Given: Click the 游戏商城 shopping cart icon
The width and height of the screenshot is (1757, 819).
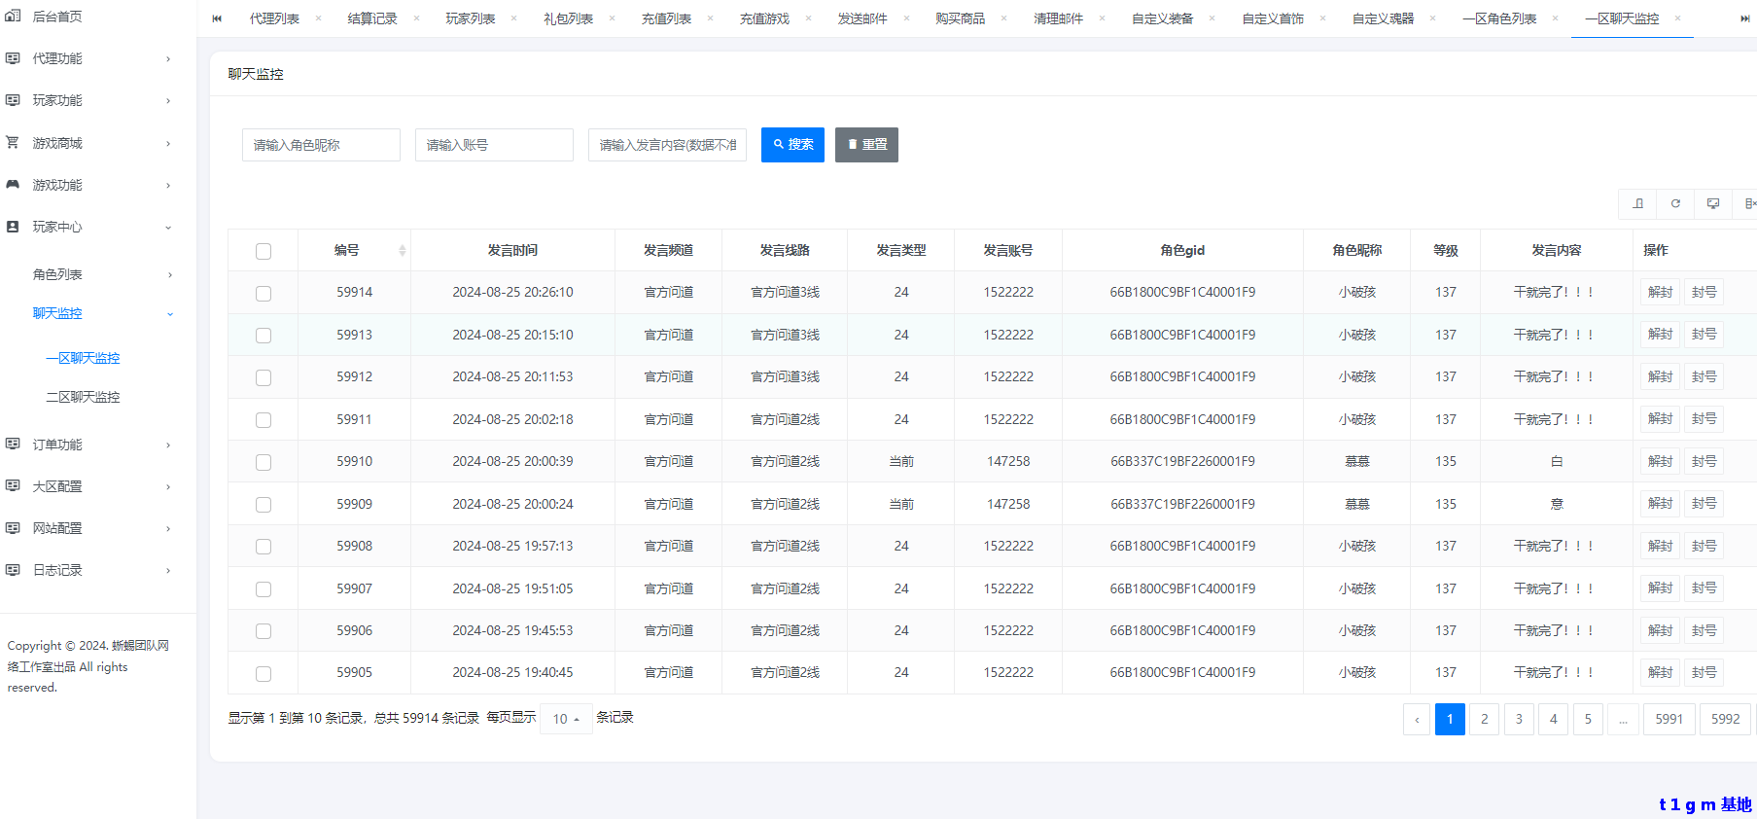Looking at the screenshot, I should coord(13,143).
